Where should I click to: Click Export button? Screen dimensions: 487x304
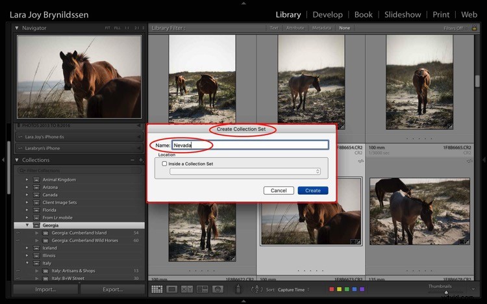coord(113,290)
